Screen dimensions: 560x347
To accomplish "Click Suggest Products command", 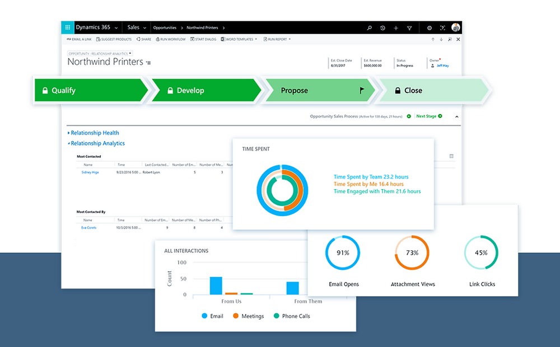I will coord(114,39).
